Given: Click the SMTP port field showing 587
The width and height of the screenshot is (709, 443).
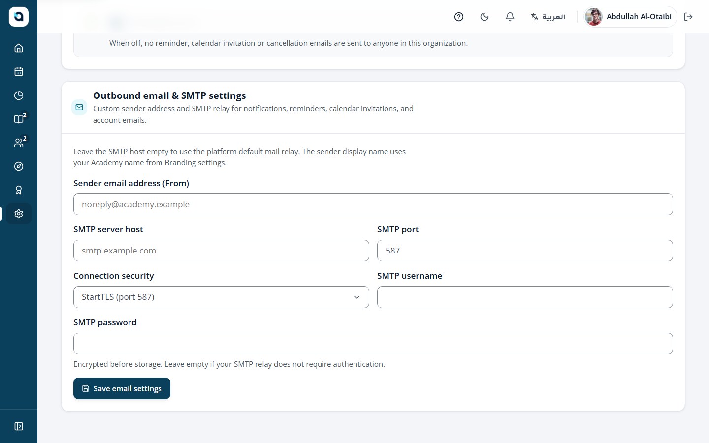Looking at the screenshot, I should coord(525,251).
